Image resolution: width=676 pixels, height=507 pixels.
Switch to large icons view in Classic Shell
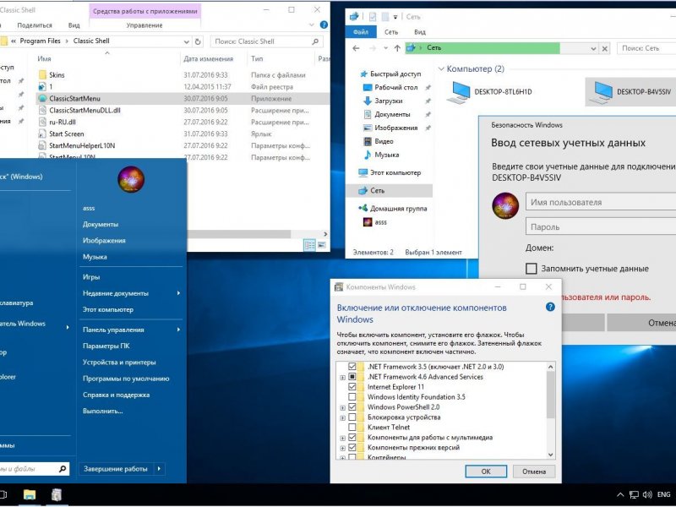tap(322, 245)
